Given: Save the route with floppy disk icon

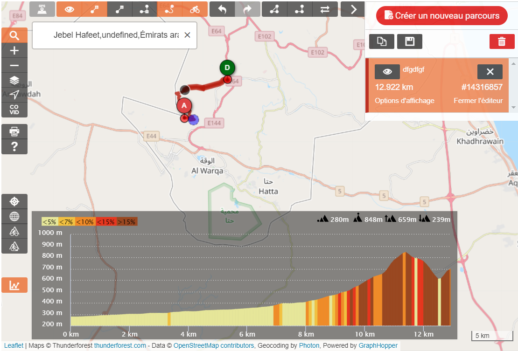Looking at the screenshot, I should click(x=410, y=41).
